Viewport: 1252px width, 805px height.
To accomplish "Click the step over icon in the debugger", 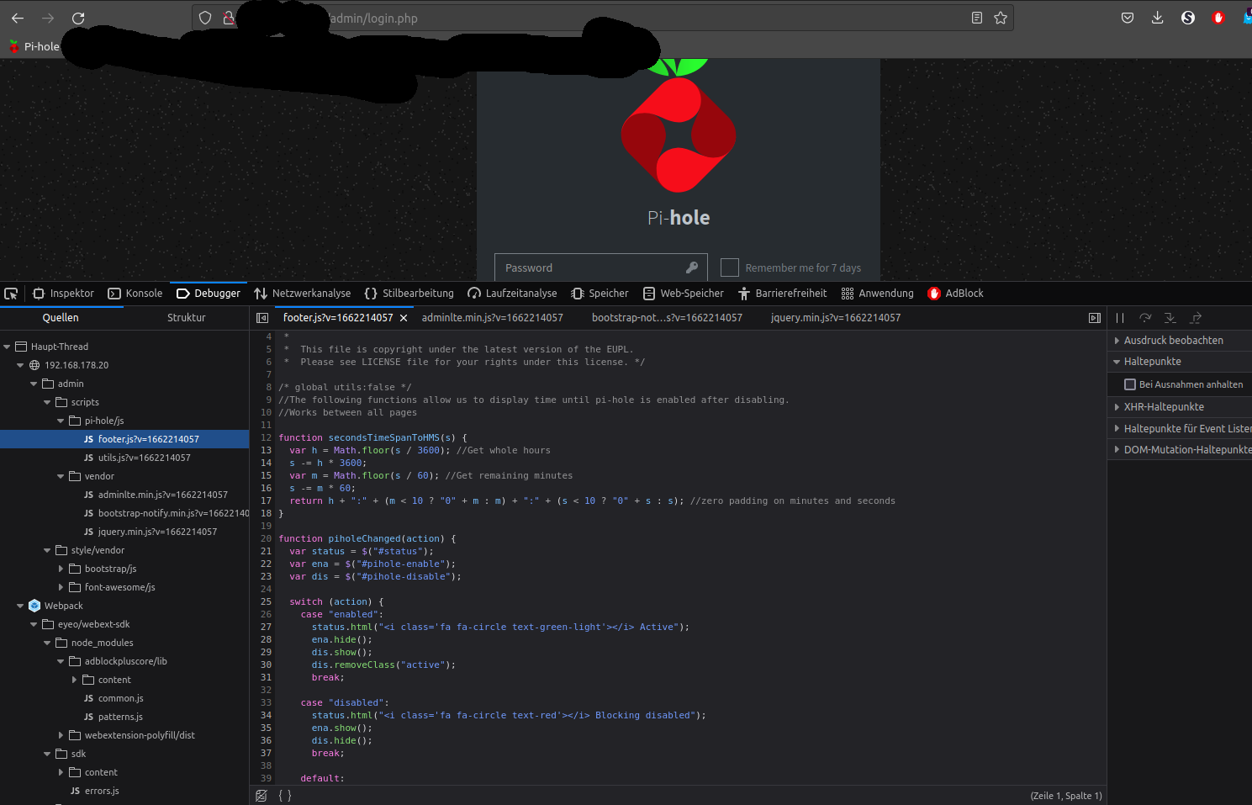I will pos(1144,317).
